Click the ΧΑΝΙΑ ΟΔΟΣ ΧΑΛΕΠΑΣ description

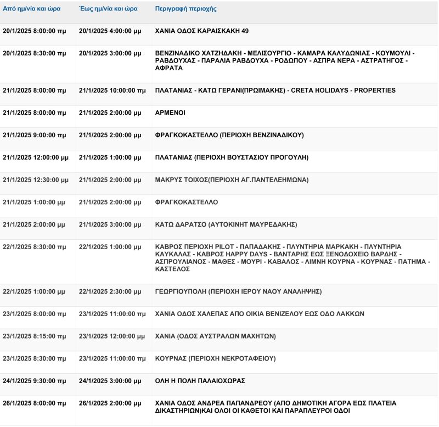tap(260, 314)
